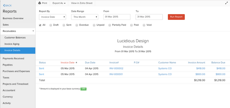This screenshot has height=108, width=230.
Task: Tick the Partially Paid checkbox
Action: (110, 25)
